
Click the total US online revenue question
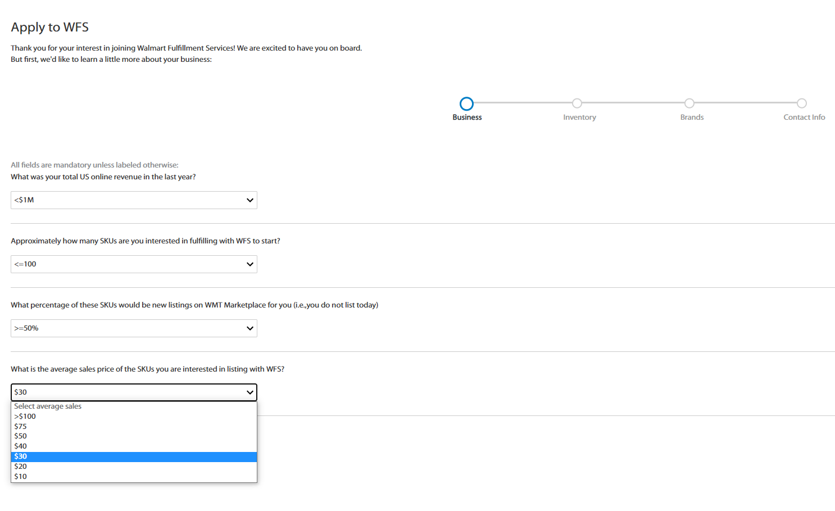coord(103,177)
